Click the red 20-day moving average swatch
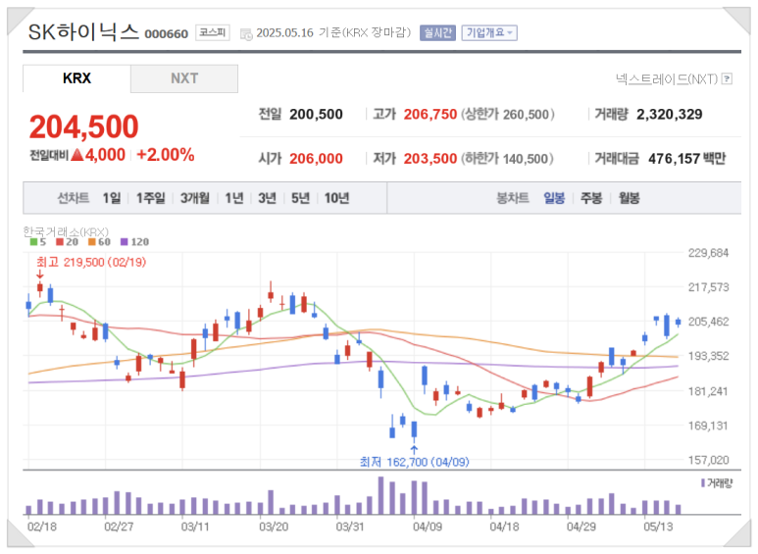Viewport: 758px width, 554px height. [x=60, y=242]
